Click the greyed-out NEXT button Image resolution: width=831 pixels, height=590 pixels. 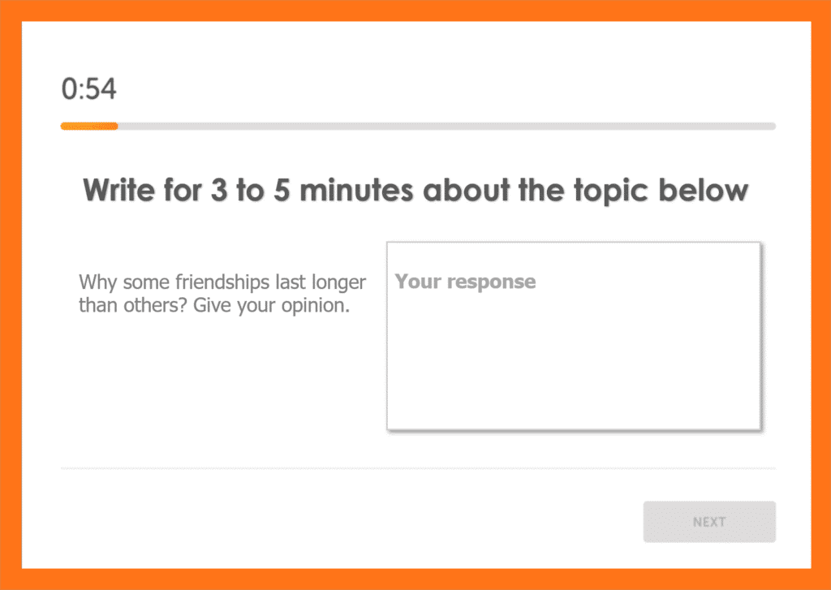tap(709, 522)
